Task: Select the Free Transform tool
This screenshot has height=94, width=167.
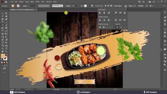Action: click(6, 34)
